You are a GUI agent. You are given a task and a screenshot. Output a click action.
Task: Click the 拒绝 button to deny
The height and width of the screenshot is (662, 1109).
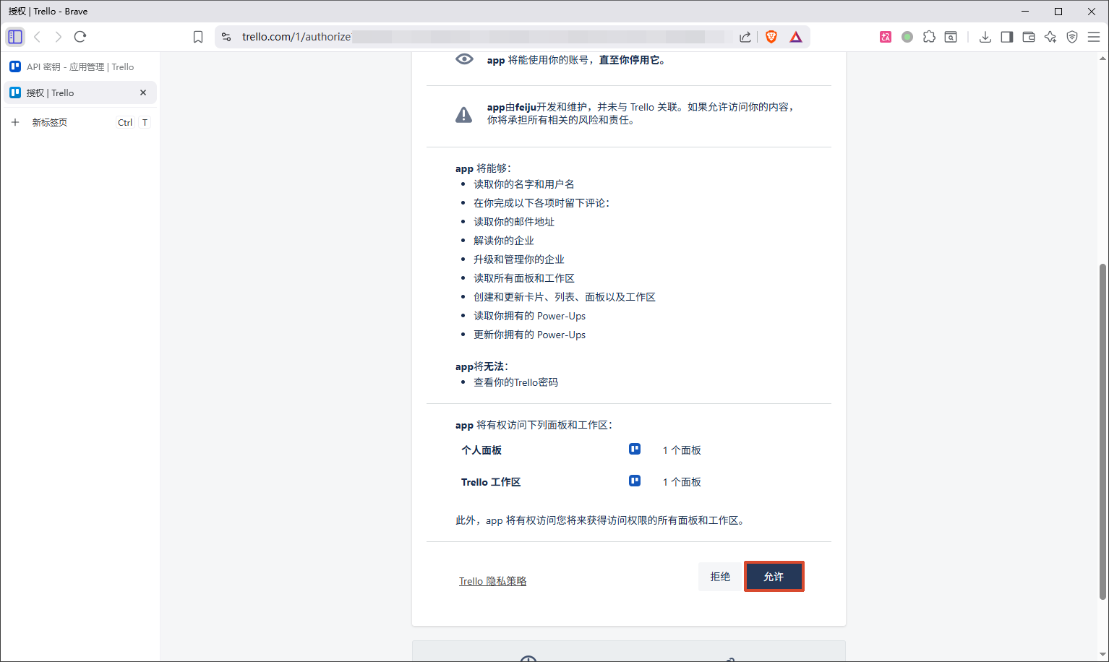tap(720, 577)
